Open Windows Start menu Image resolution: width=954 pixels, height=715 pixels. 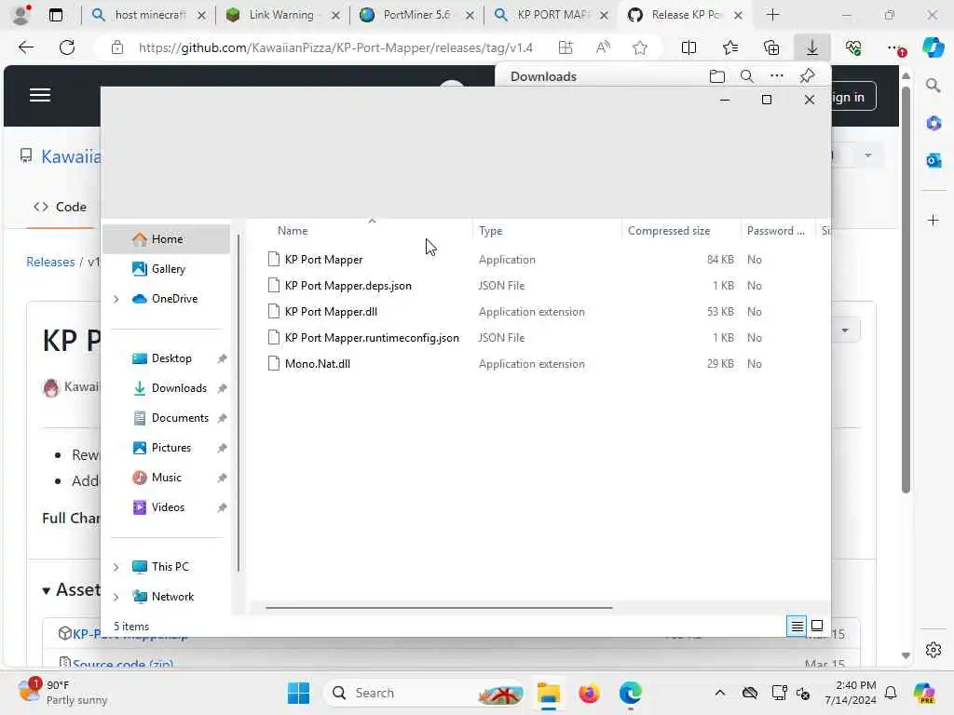pyautogui.click(x=298, y=693)
